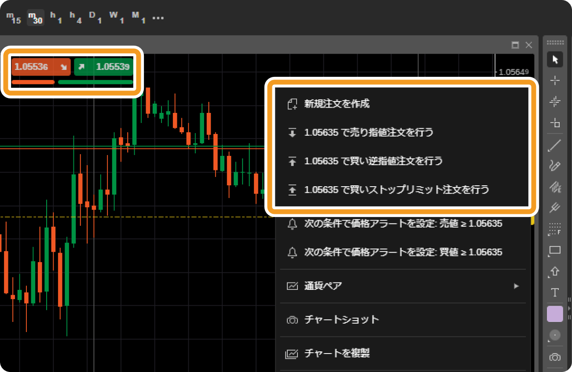Select the crosshair tool

[x=555, y=80]
